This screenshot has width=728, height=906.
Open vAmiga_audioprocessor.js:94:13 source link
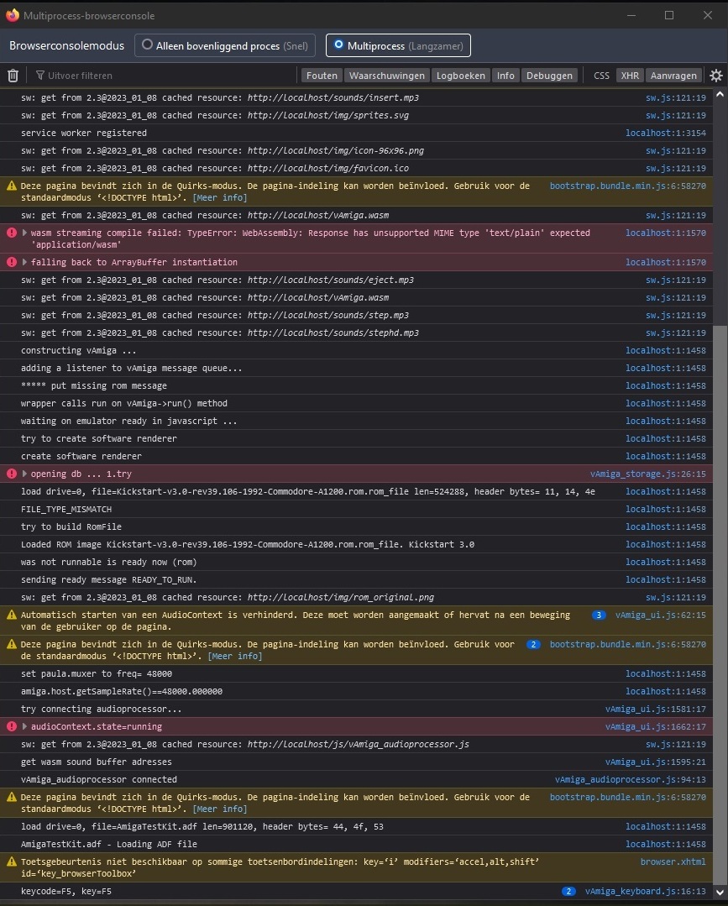[x=631, y=779]
